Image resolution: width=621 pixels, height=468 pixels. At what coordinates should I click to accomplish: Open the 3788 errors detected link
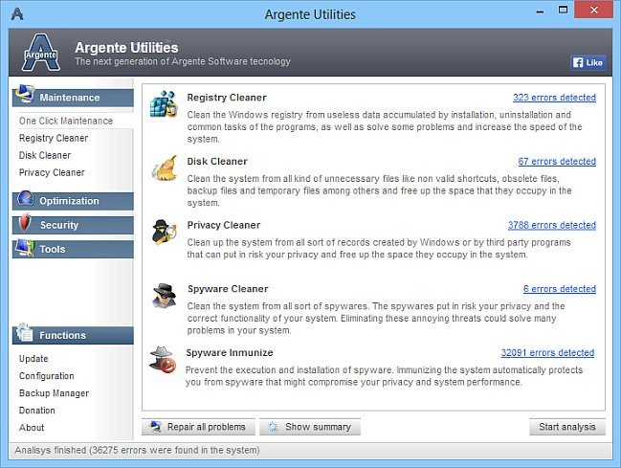(x=551, y=225)
